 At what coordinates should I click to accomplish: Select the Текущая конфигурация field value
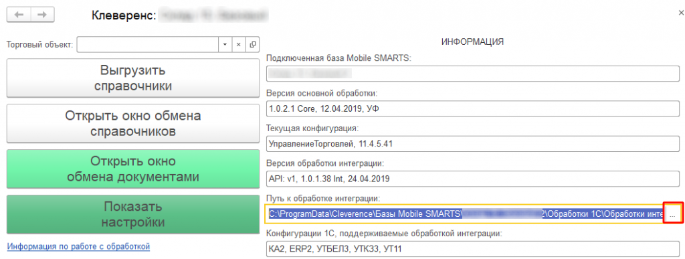click(473, 143)
